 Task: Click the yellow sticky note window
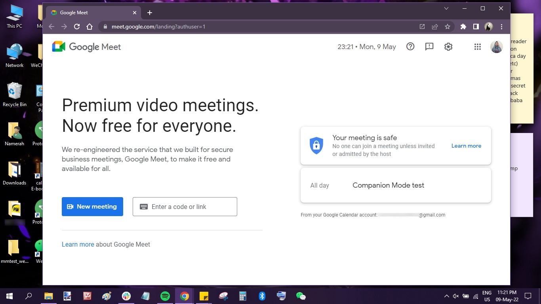(522, 68)
